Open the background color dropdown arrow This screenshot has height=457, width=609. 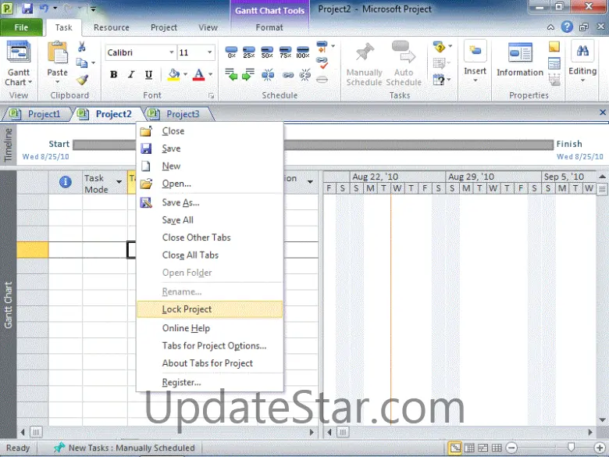point(185,74)
